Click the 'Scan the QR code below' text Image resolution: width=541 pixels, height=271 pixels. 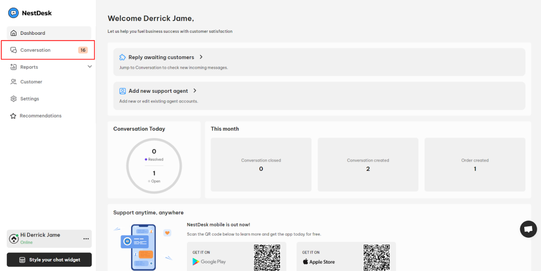click(x=254, y=234)
